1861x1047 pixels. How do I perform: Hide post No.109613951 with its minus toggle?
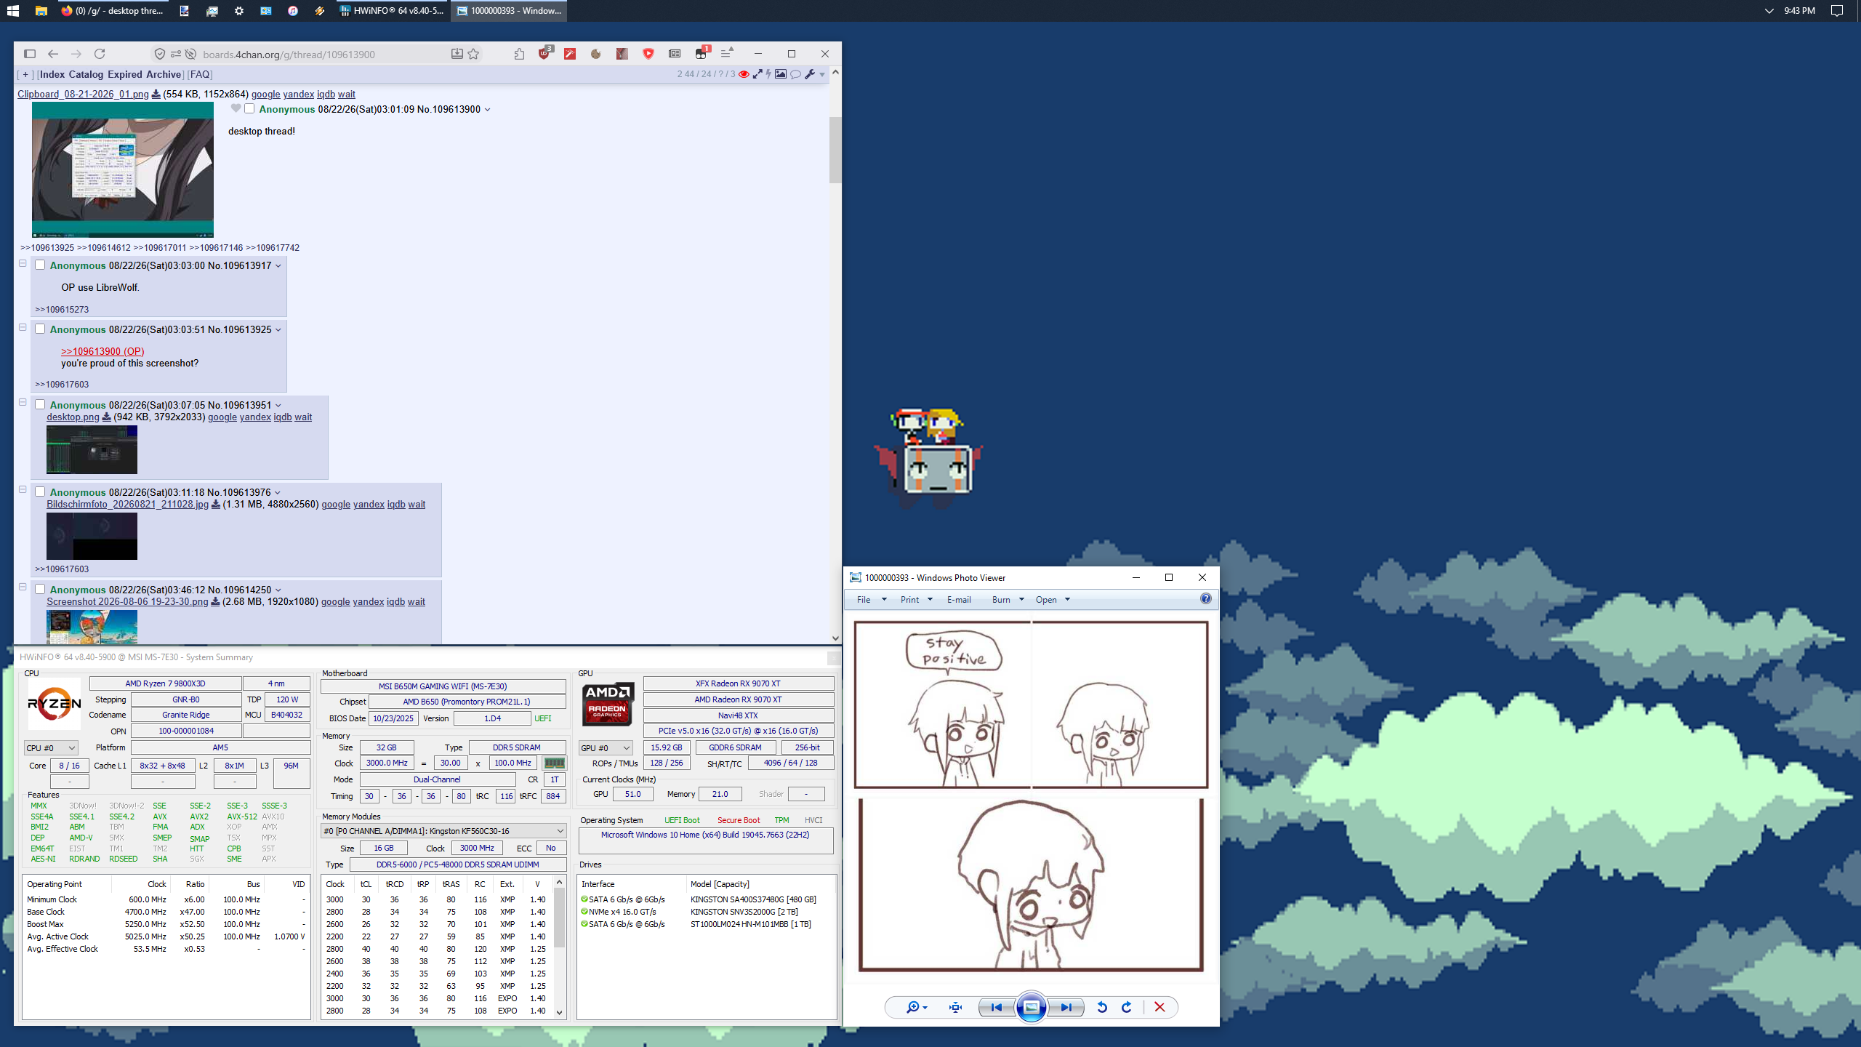[x=23, y=402]
